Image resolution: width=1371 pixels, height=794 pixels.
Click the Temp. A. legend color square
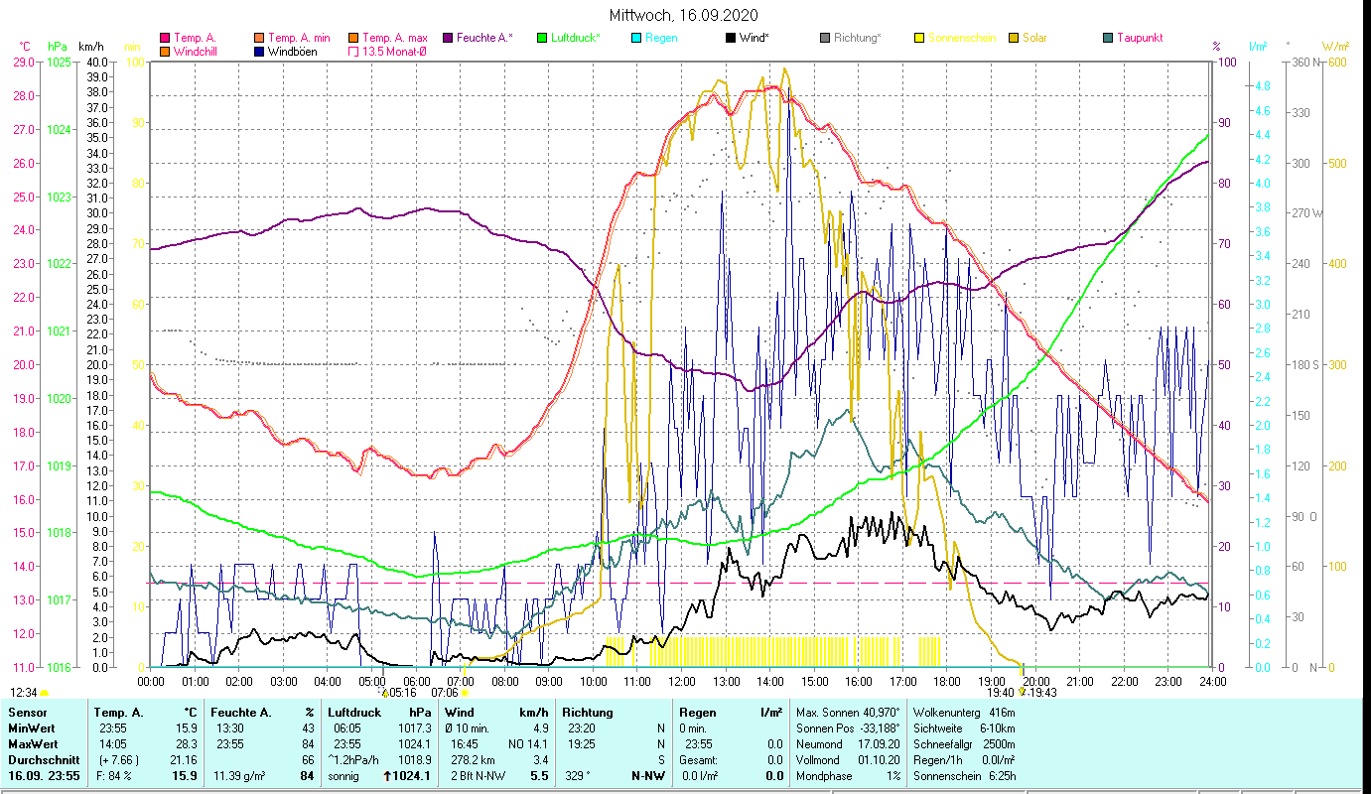pyautogui.click(x=165, y=38)
